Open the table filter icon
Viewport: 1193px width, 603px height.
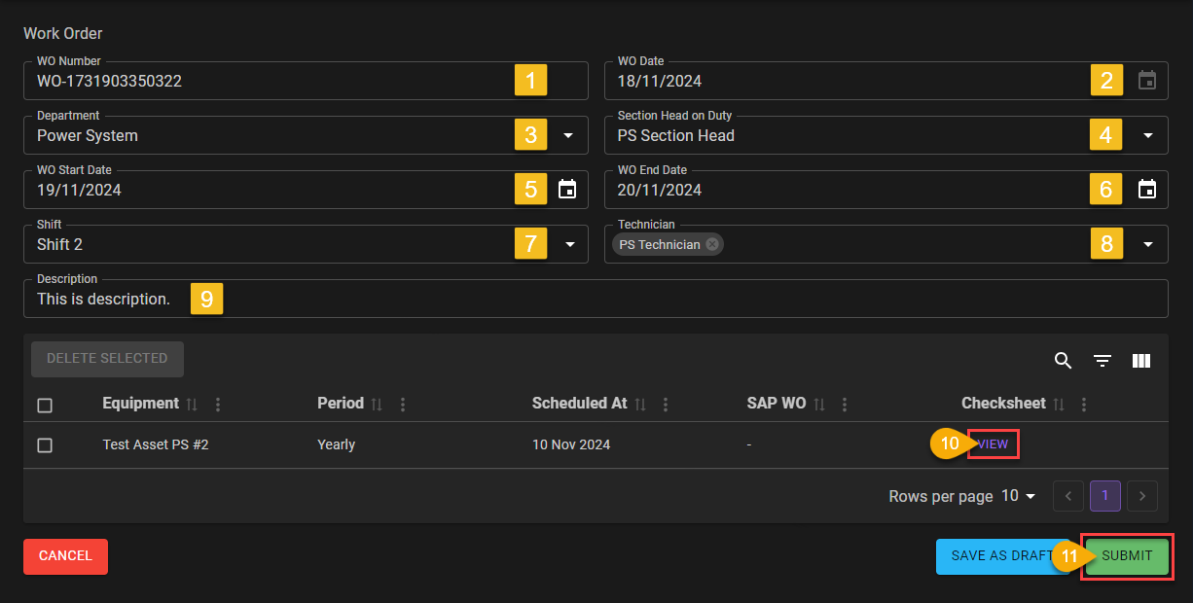1103,361
